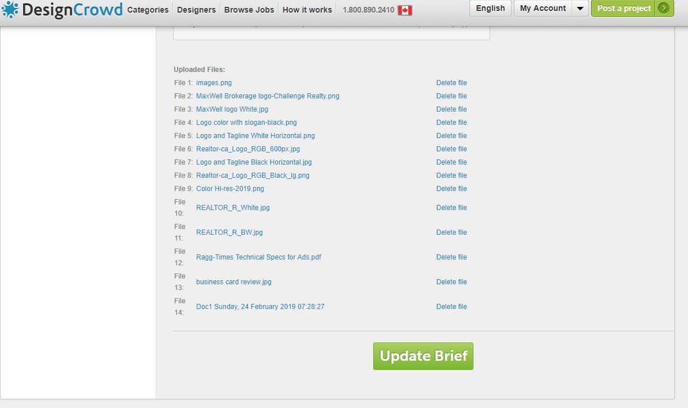
Task: Open Ragg-Times Technical Specs for Ads.pdf
Action: 258,257
